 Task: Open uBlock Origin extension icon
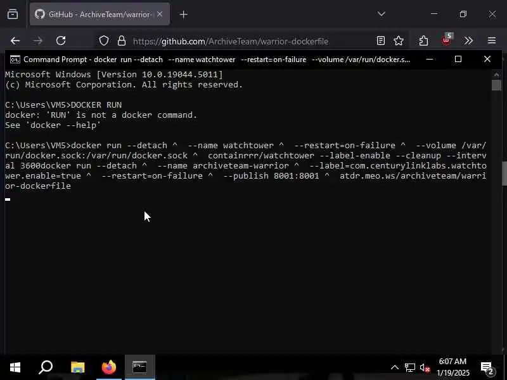coord(447,40)
